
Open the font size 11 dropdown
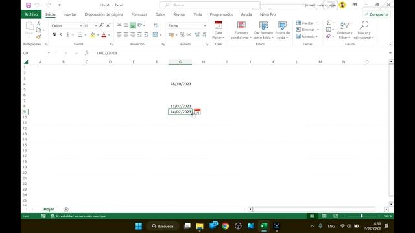[96, 26]
